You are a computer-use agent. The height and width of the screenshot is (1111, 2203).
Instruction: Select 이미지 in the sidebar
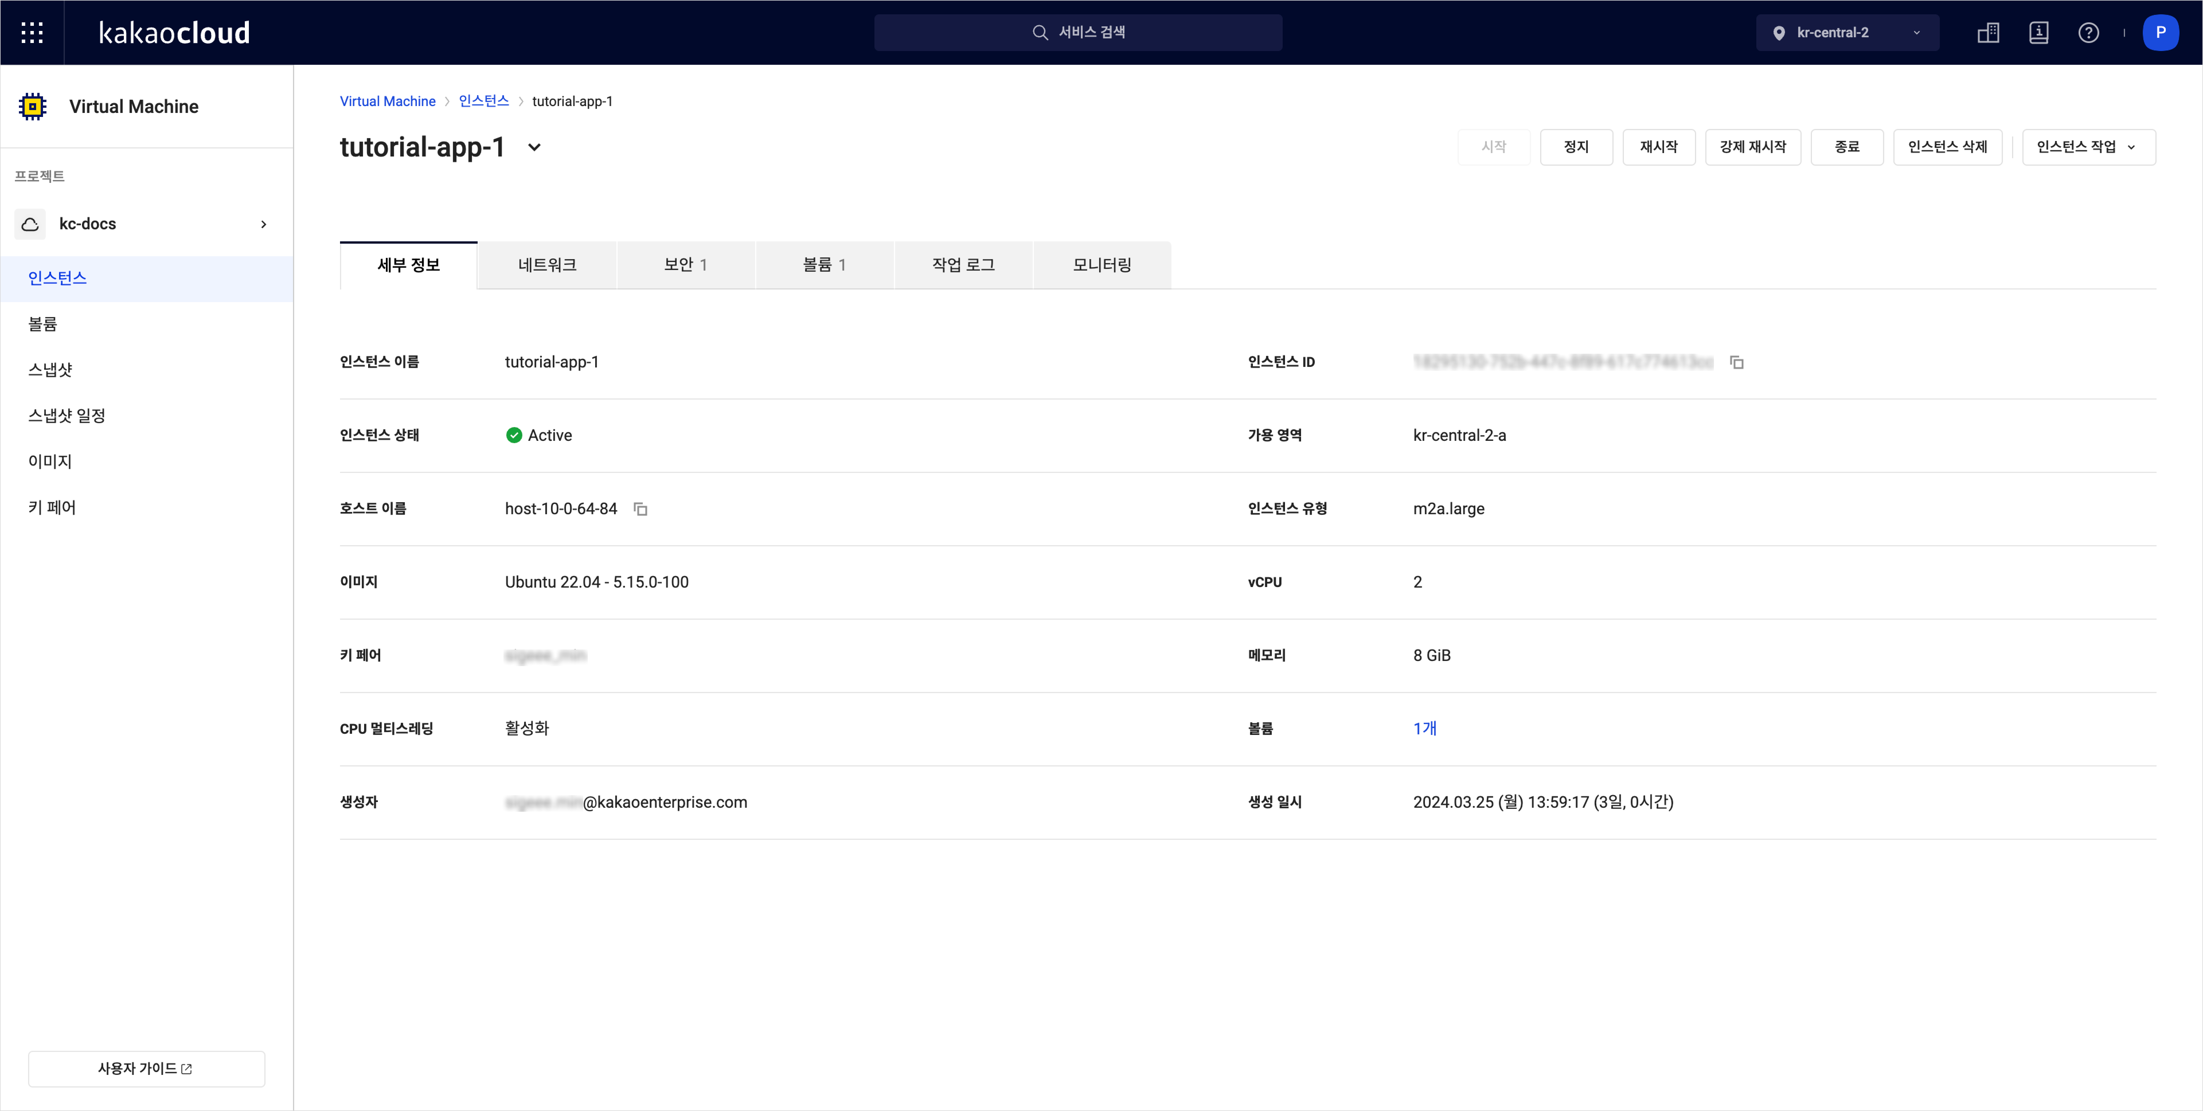(147, 462)
